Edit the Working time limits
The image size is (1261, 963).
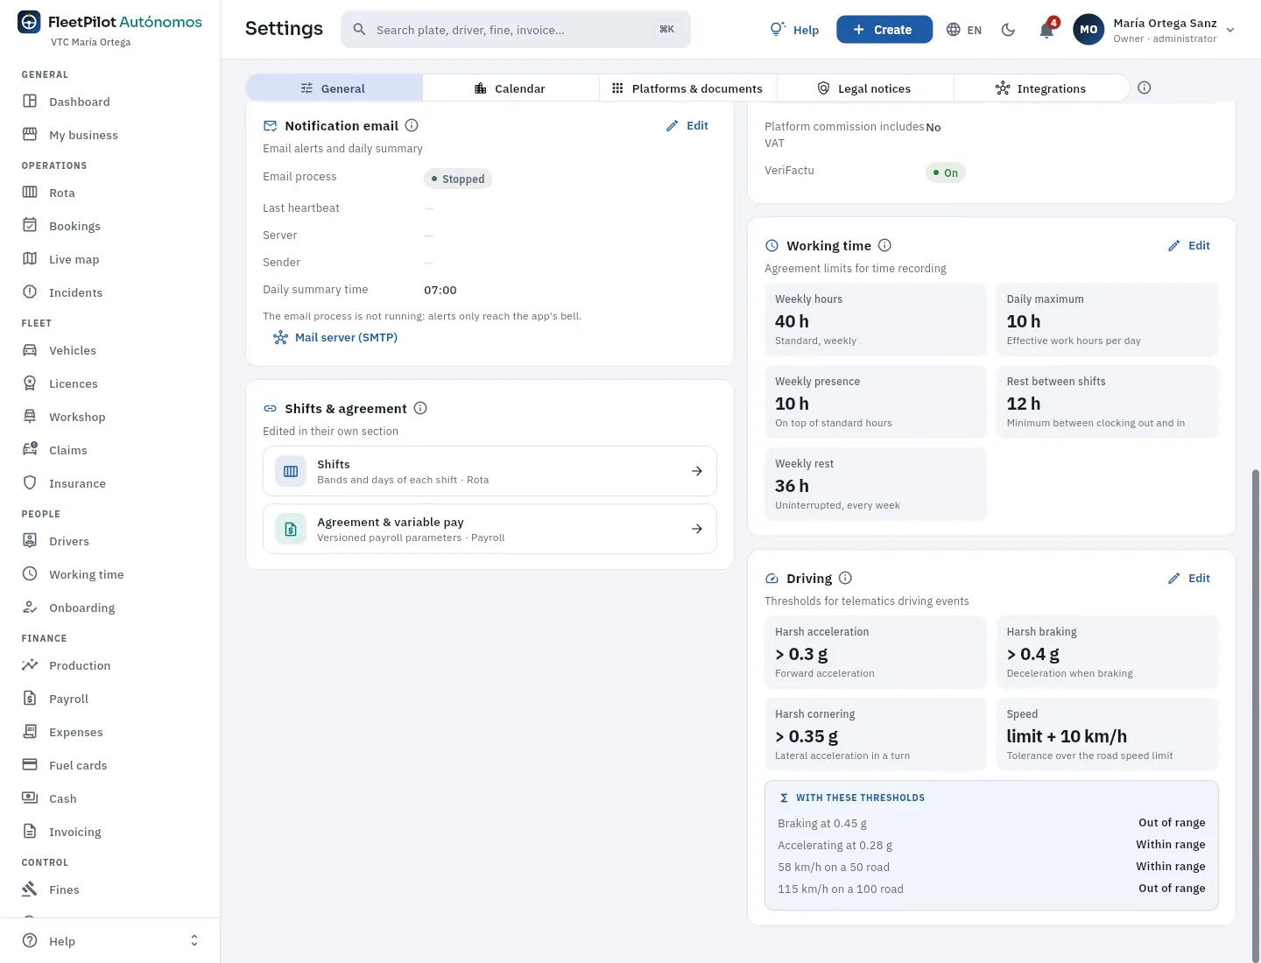(1189, 245)
